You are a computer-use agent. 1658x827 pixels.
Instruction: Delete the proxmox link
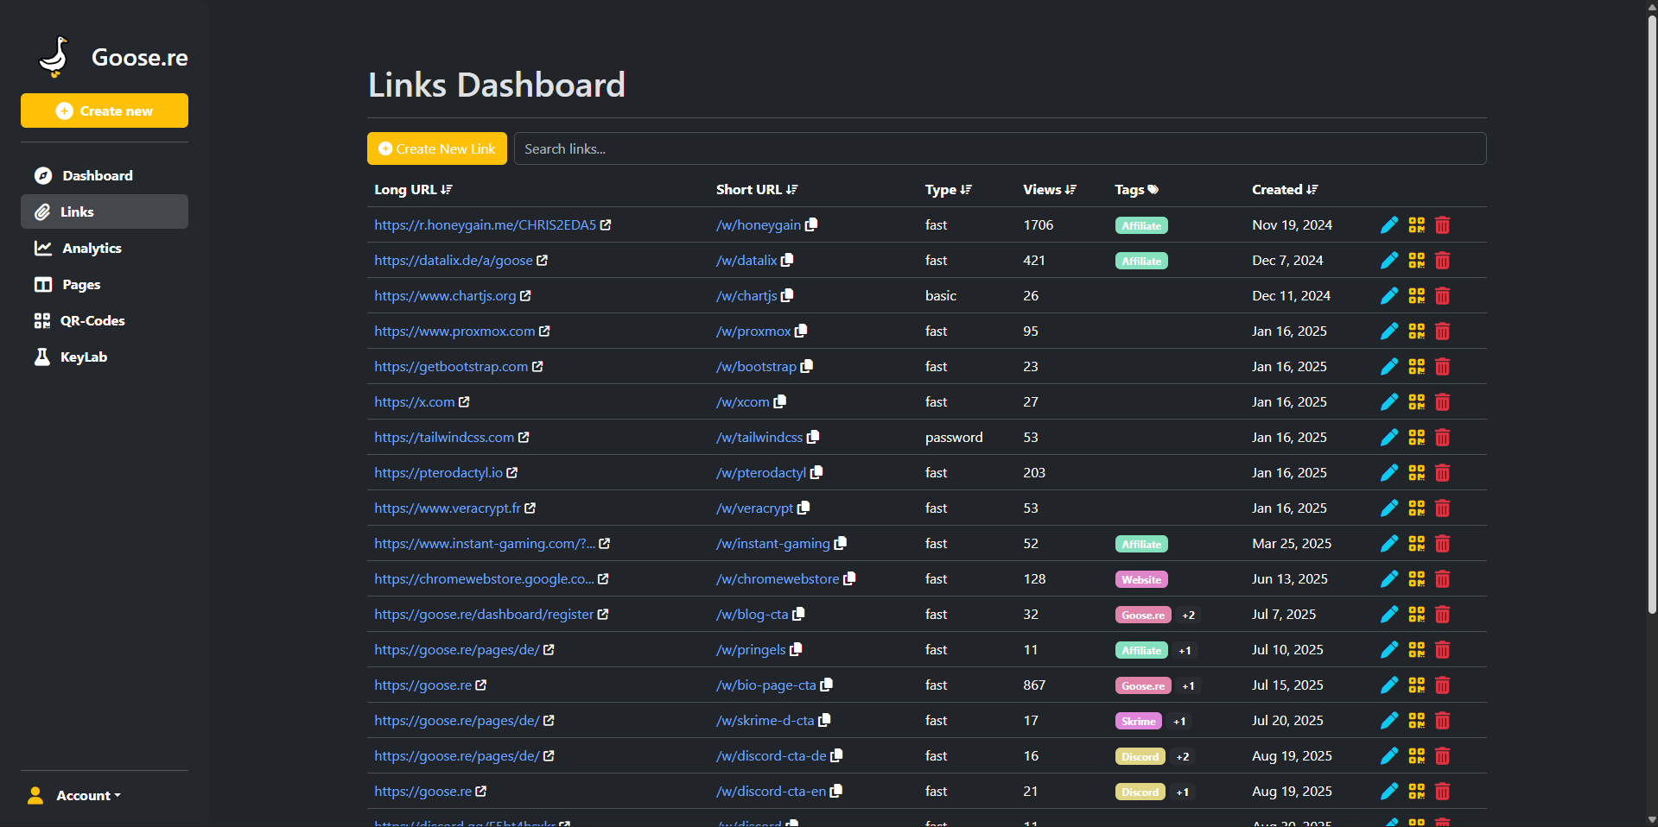(x=1442, y=331)
